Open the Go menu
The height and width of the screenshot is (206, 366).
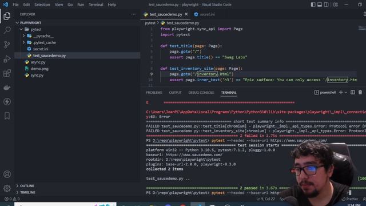[x=70, y=5]
